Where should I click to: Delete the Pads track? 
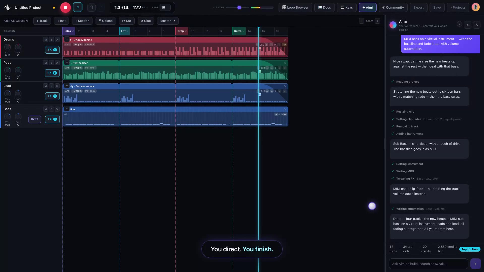point(57,63)
